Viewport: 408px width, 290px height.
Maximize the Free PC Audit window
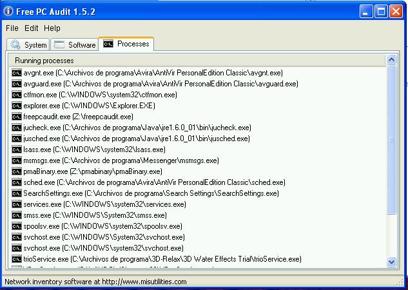(381, 12)
